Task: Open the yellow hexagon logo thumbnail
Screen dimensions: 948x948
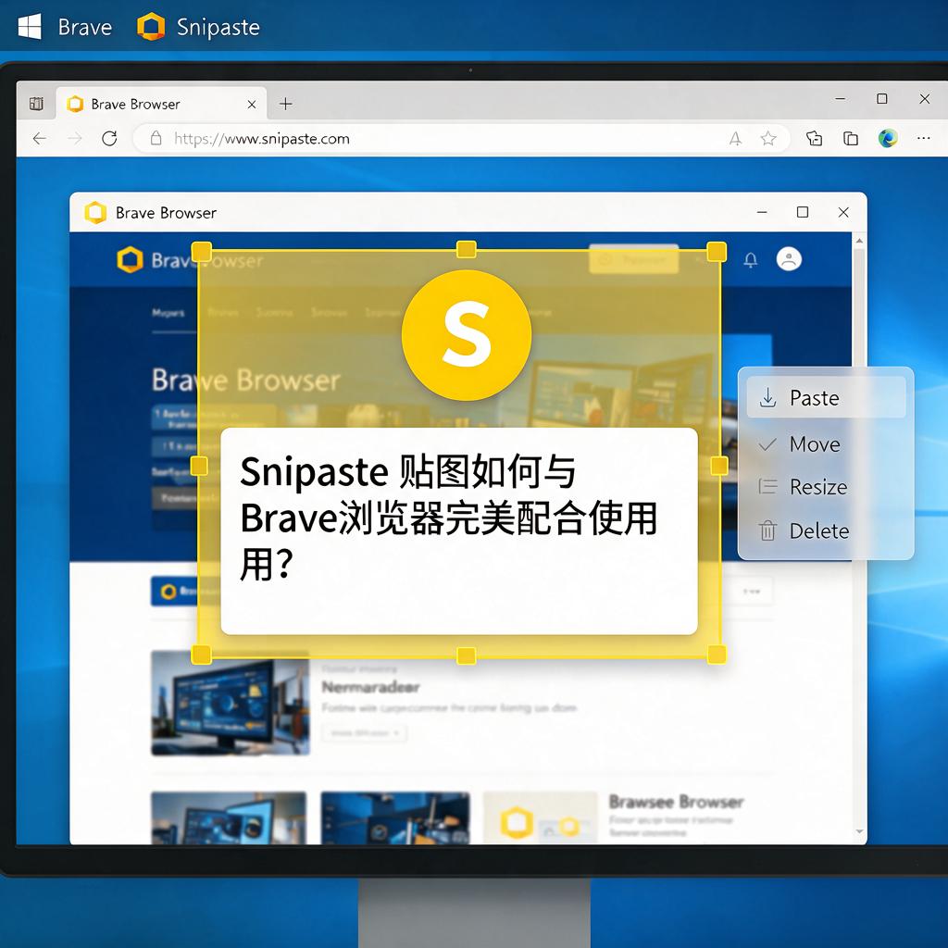Action: pyautogui.click(x=541, y=818)
